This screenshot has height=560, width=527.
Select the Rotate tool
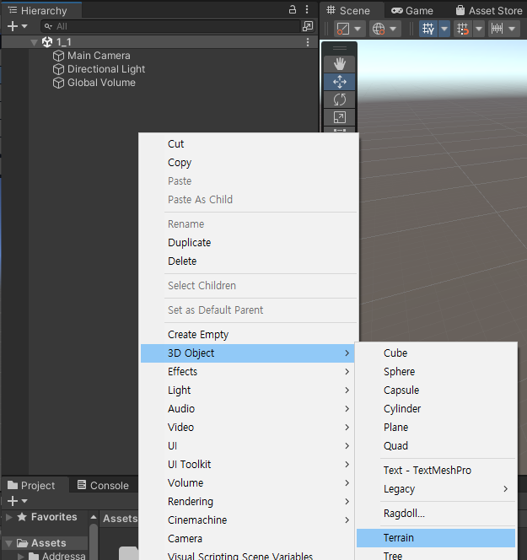(339, 100)
